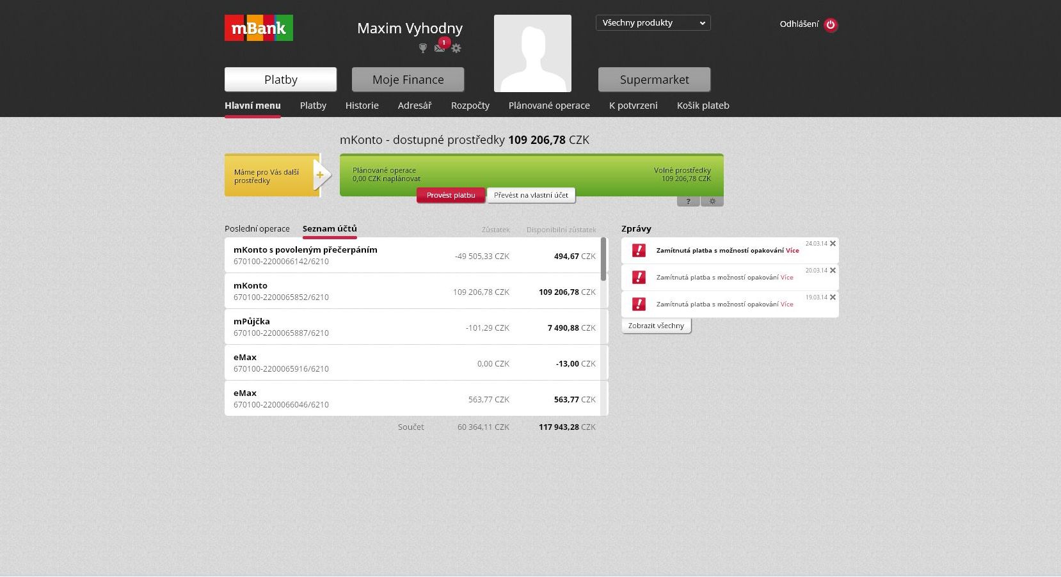Open the Všechny produkty dropdown
The image size is (1061, 577).
[x=653, y=23]
